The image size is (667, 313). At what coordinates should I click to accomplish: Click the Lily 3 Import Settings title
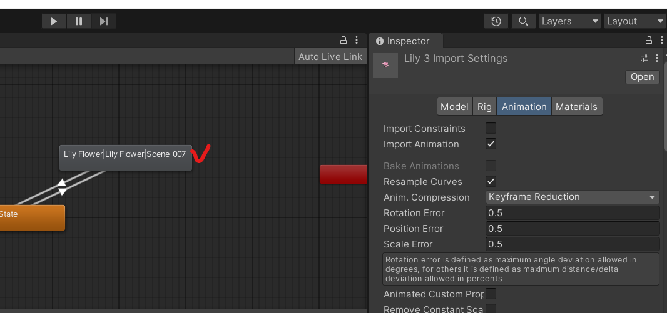(456, 59)
